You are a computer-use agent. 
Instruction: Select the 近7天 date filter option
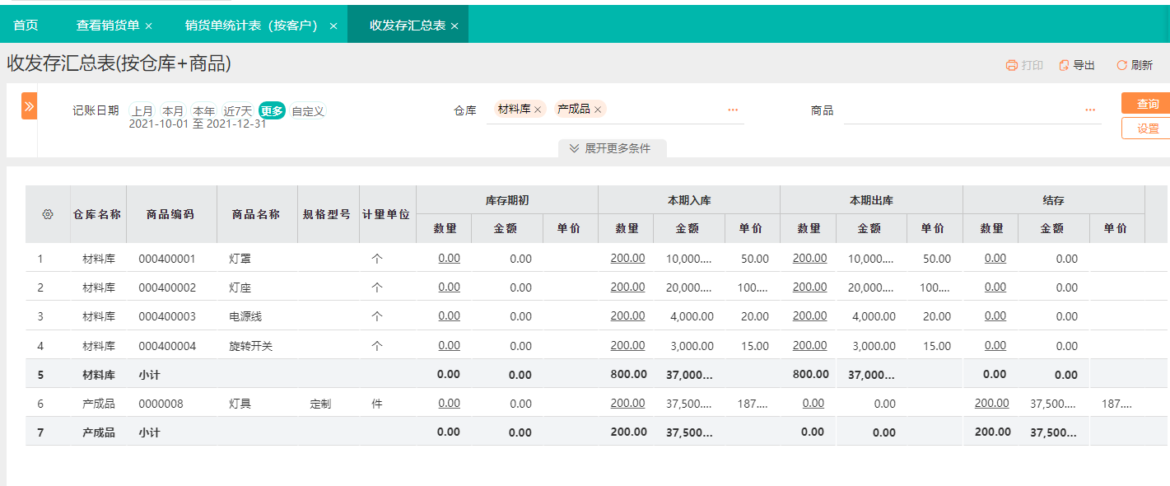click(x=236, y=110)
